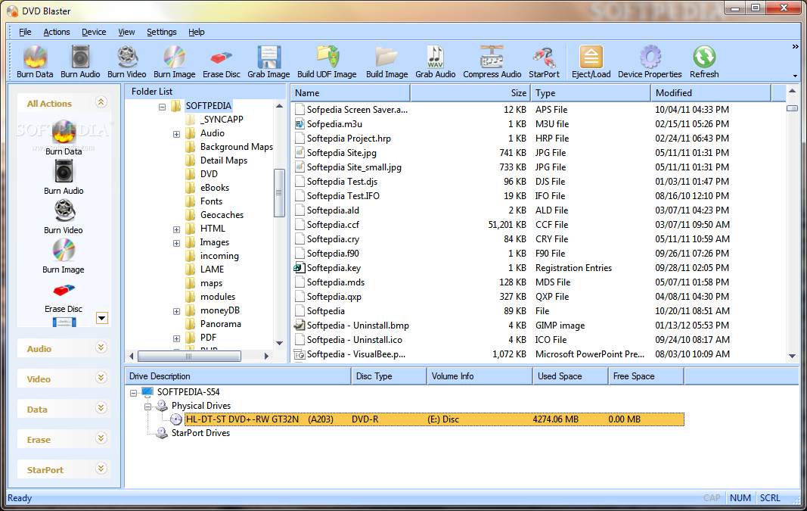Launch Grab Image tool
Screen dimensions: 807x511
(268, 62)
